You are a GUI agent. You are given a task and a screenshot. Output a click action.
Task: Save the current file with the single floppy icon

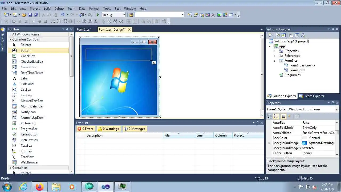[30, 15]
